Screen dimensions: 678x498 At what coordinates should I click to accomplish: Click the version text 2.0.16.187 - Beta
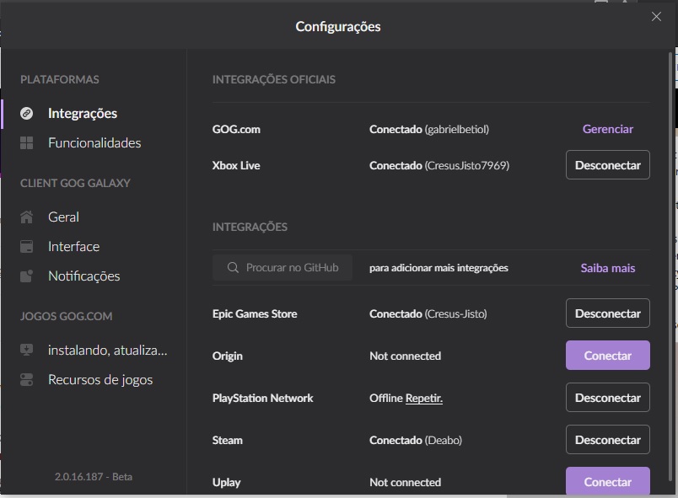pyautogui.click(x=94, y=477)
